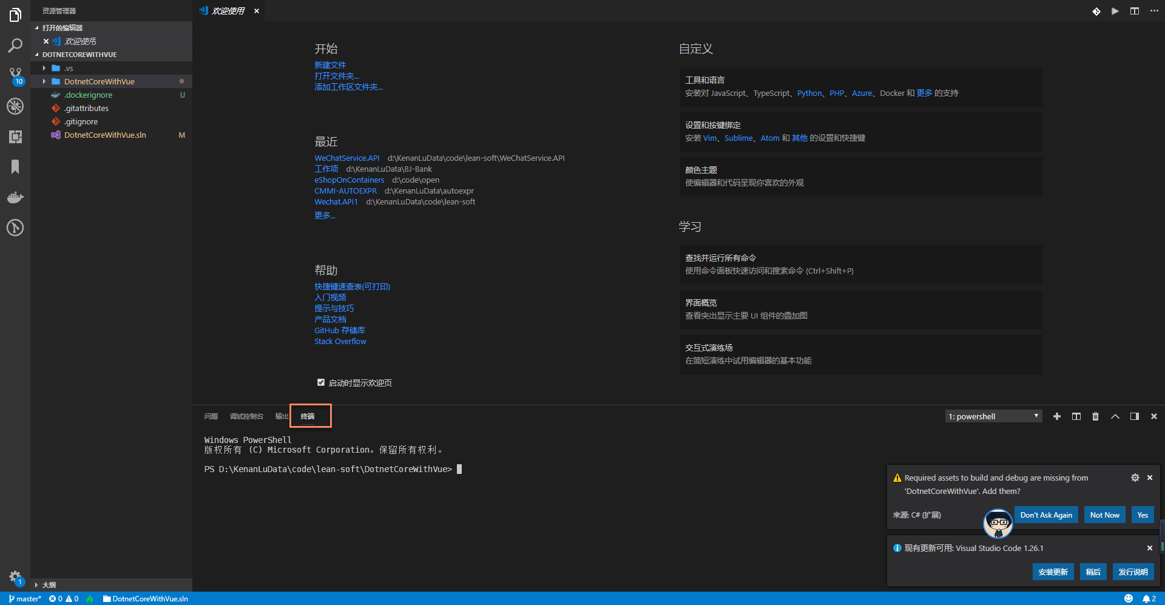1165x605 pixels.
Task: Click the 安装更新 button
Action: point(1053,572)
